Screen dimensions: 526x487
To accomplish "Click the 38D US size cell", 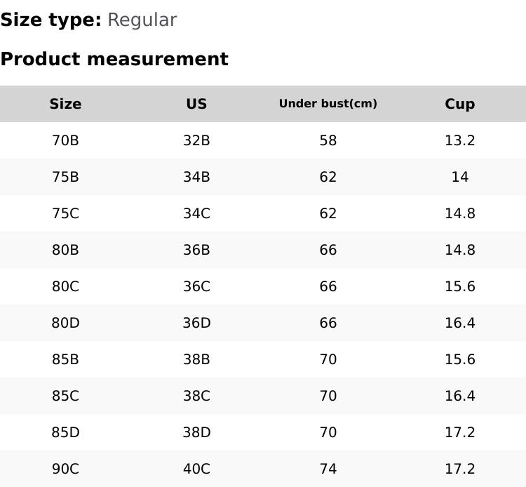I will point(196,432).
